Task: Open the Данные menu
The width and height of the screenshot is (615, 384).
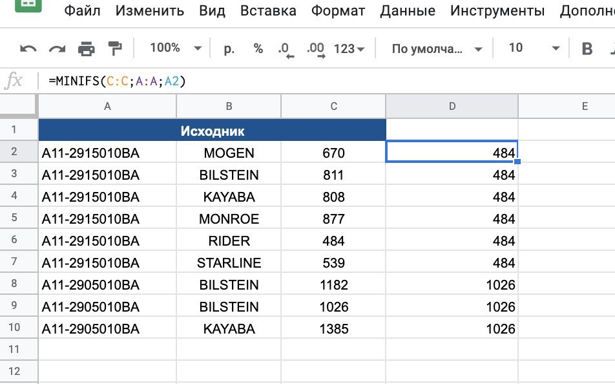Action: [407, 11]
